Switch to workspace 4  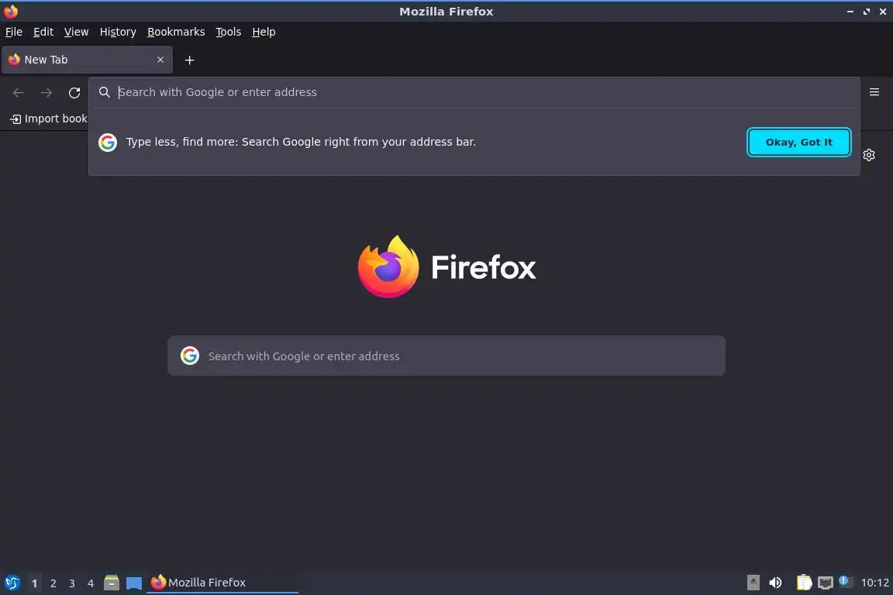coord(91,583)
